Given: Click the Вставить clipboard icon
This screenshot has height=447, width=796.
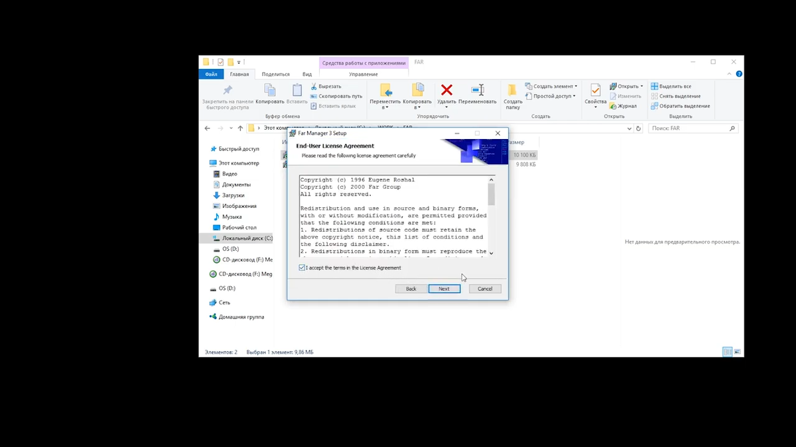Looking at the screenshot, I should click(x=297, y=90).
